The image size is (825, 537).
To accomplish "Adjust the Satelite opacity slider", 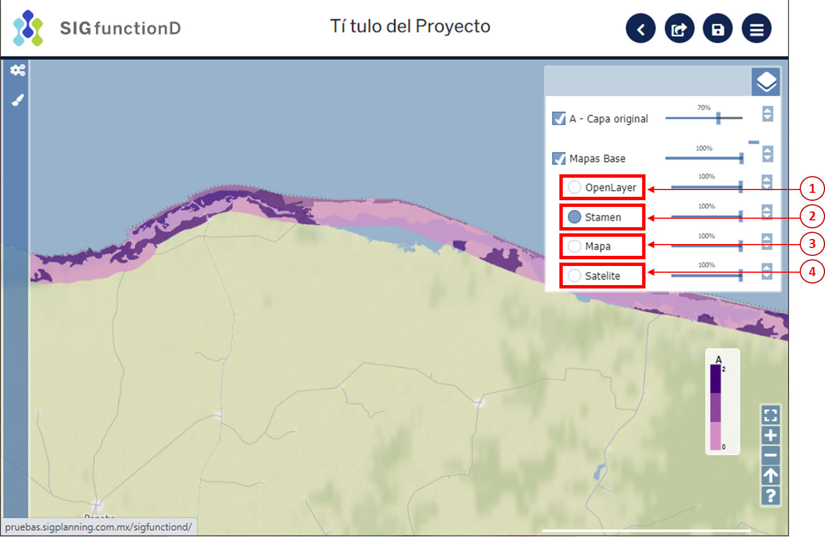I will (x=707, y=275).
